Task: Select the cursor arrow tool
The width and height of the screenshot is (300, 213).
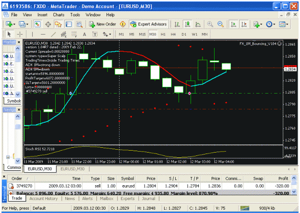Action: point(9,35)
